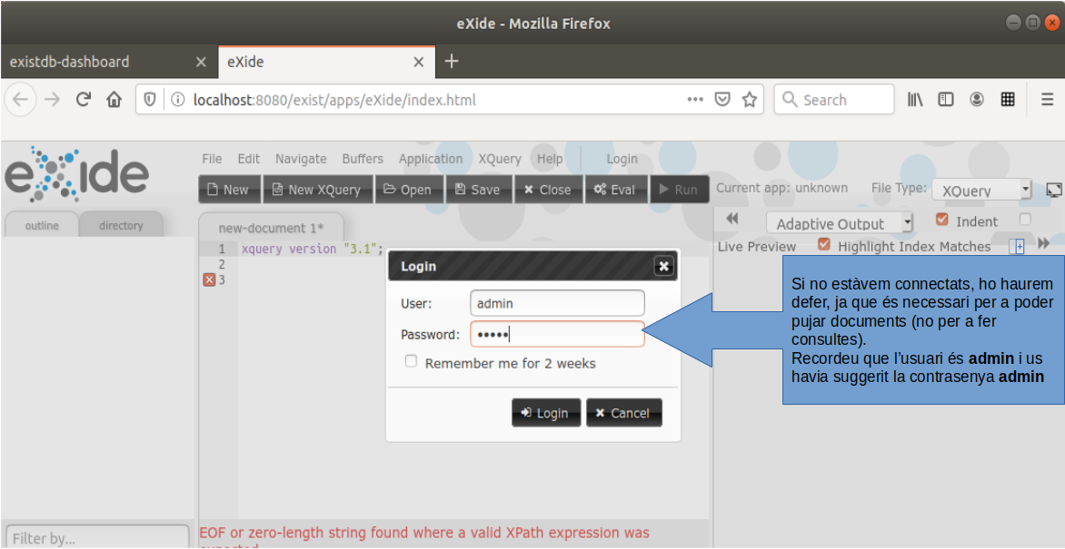Open the Application menu
This screenshot has height=549, width=1065.
pos(431,159)
